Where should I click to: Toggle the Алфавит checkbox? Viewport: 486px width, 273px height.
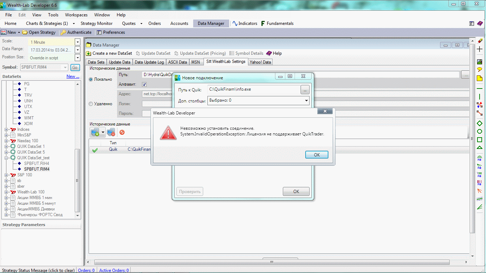tap(144, 84)
